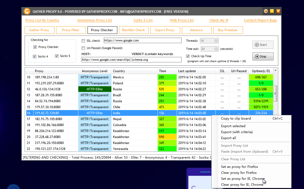304x189 pixels.
Task: Sort by the SSL column header
Action: coord(222,71)
